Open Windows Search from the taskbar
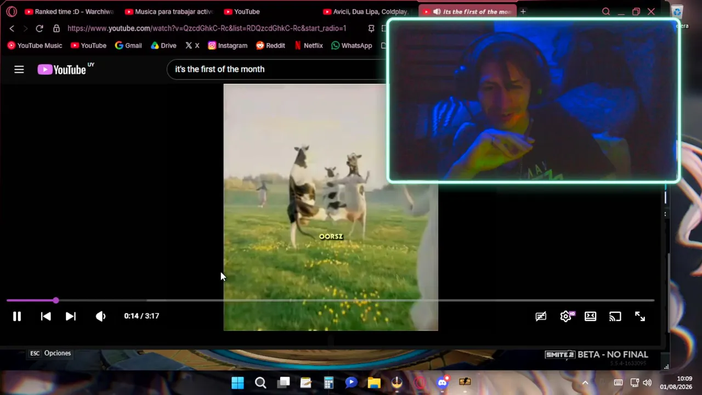 click(x=261, y=383)
